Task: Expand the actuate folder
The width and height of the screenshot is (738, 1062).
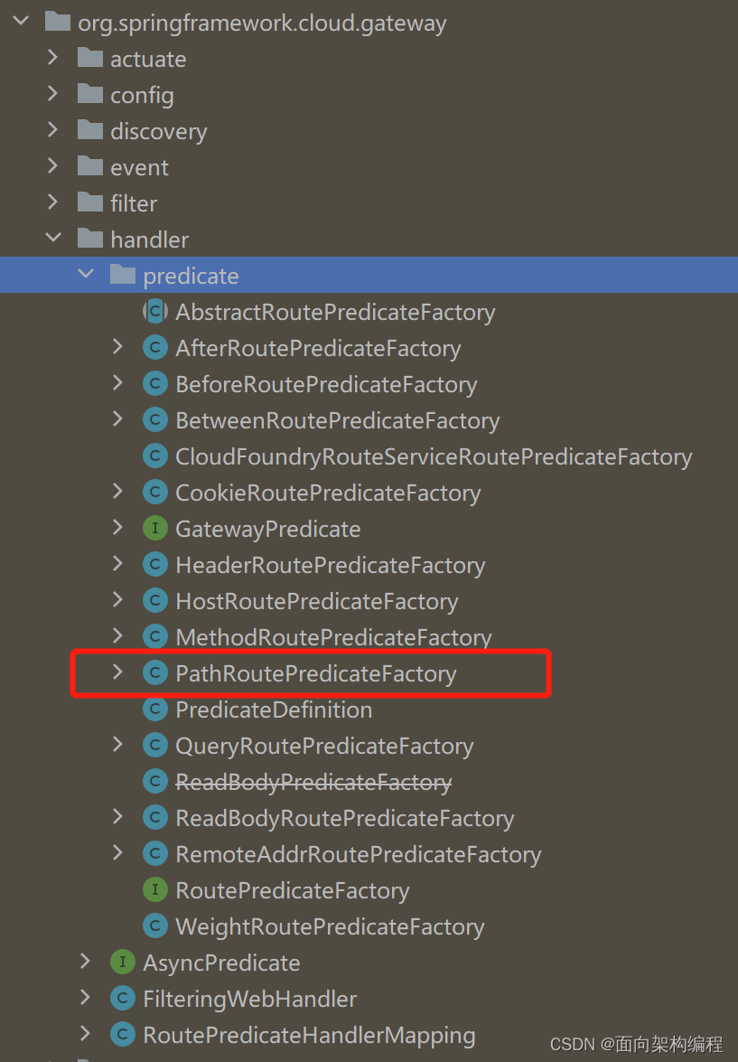Action: coord(52,59)
